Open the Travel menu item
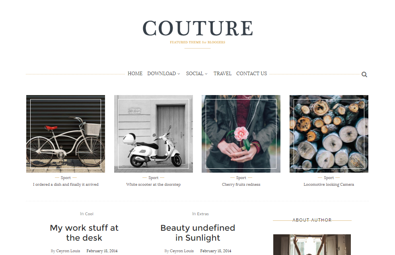The width and height of the screenshot is (395, 255). (x=222, y=74)
